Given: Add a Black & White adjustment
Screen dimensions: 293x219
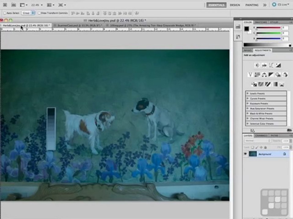Looking at the screenshot, I should 271,75.
